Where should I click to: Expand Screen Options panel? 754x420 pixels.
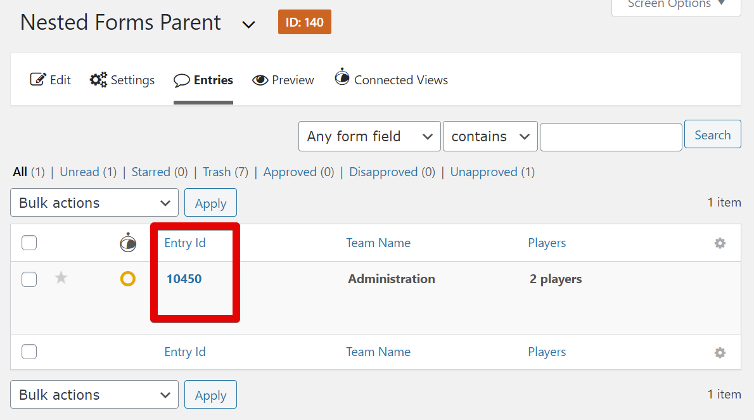point(676,5)
